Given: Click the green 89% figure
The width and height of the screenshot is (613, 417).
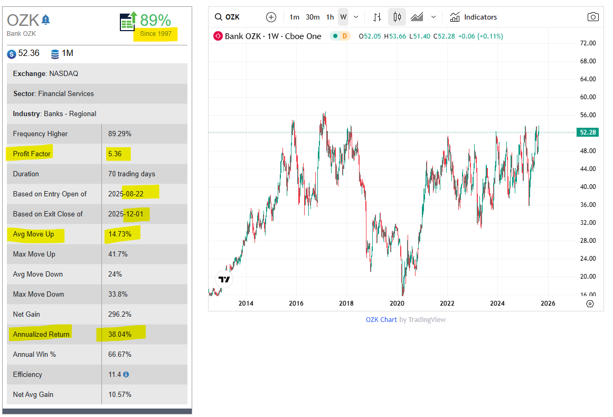Looking at the screenshot, I should [x=156, y=21].
